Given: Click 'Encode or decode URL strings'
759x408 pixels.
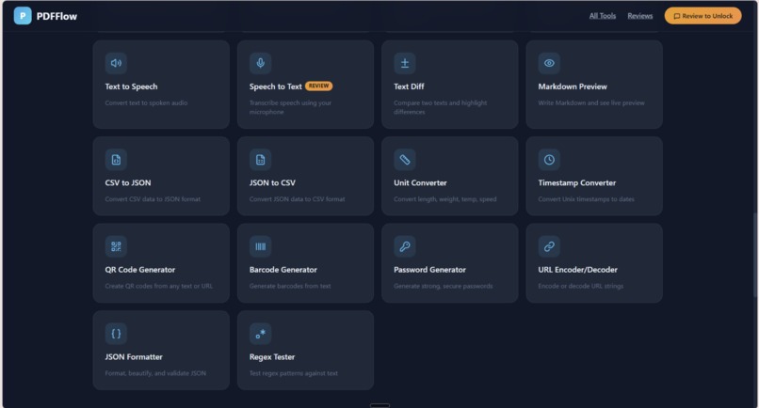Looking at the screenshot, I should tap(580, 286).
